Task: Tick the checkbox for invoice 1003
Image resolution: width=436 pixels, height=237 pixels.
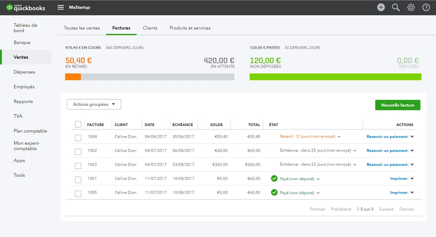Action: point(78,166)
